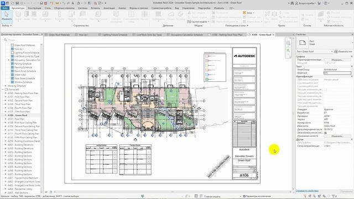Click the Revit application logo button

click(x=3, y=3)
